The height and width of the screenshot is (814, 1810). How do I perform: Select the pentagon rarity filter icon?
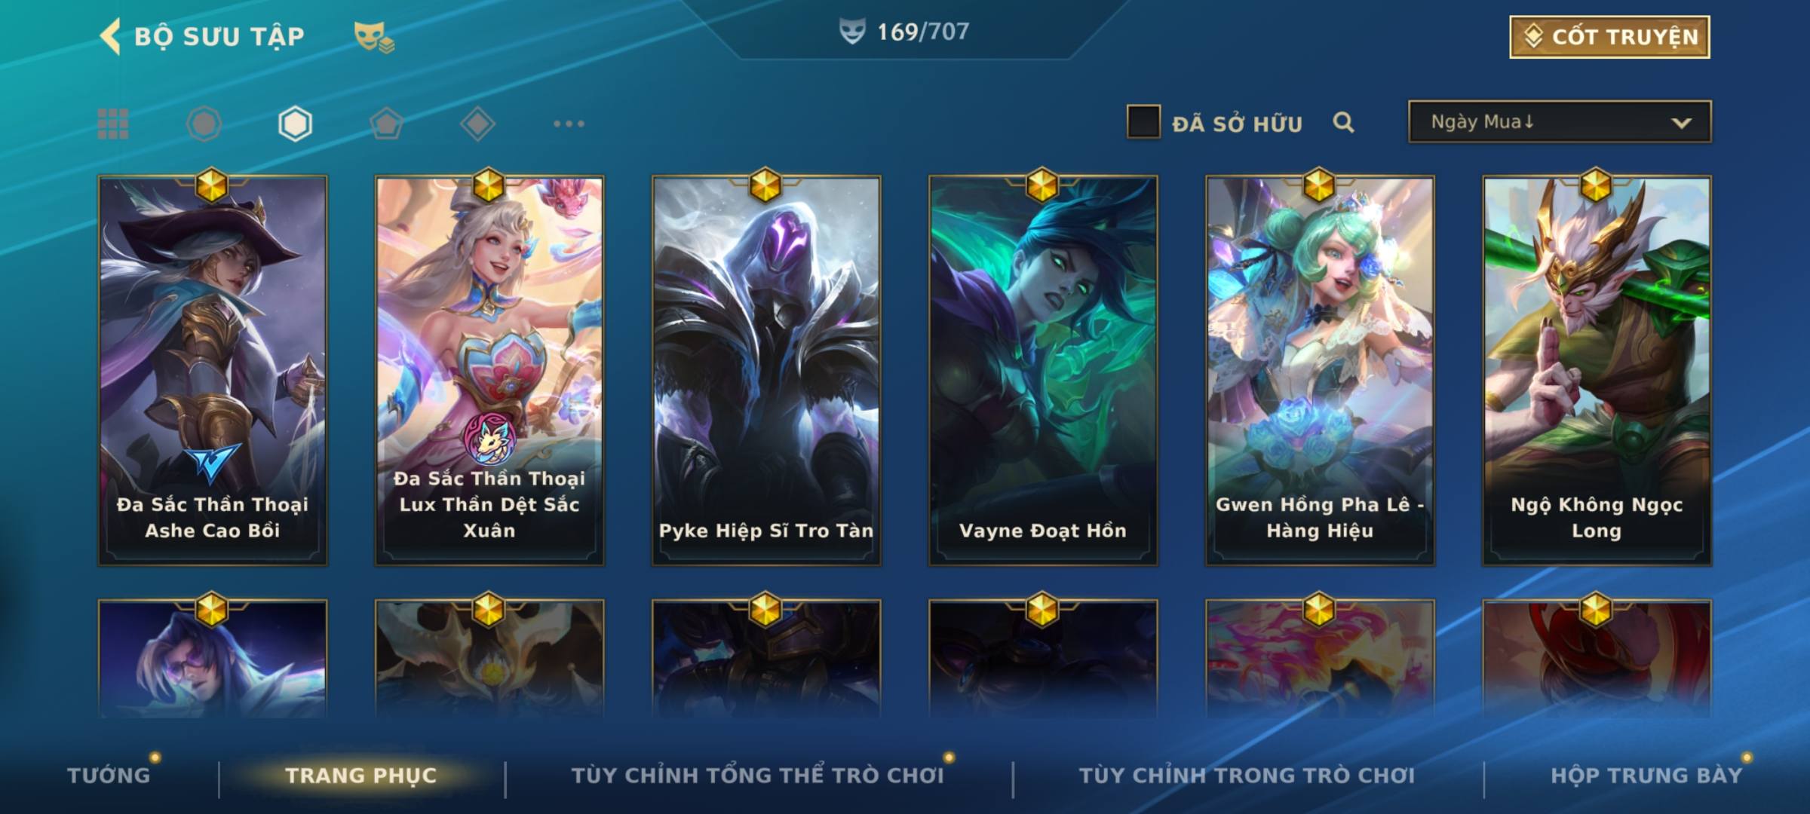pos(386,124)
